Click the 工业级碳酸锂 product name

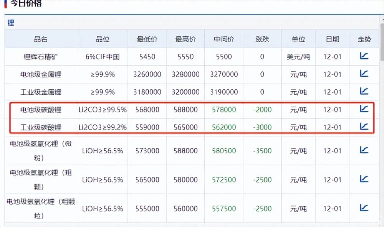click(x=41, y=127)
